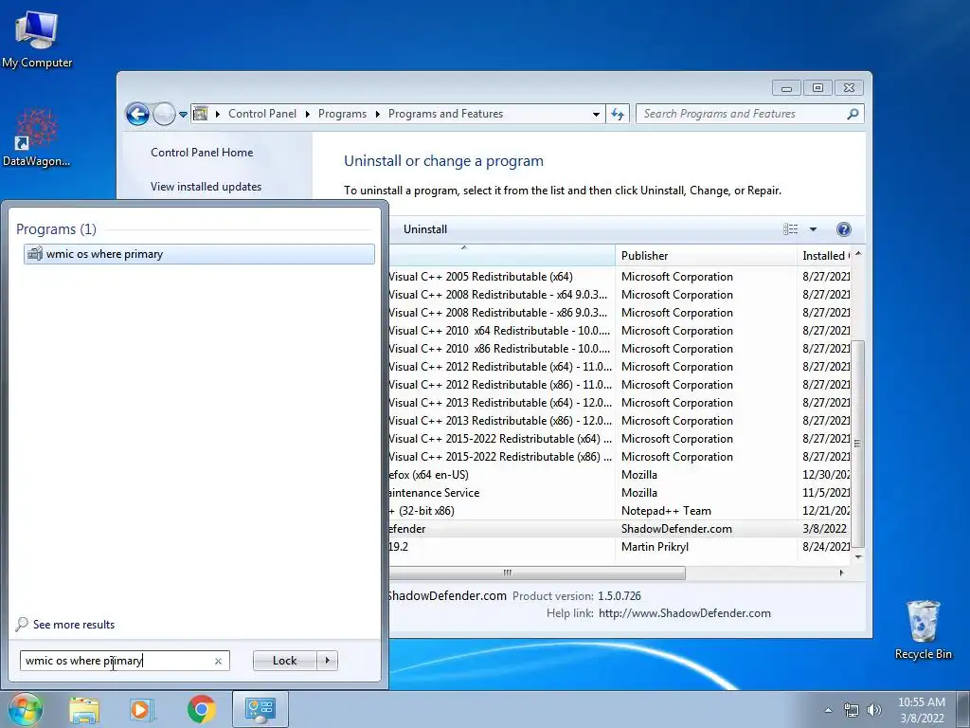Expand the arrow after Programs breadcrumb

pyautogui.click(x=377, y=114)
